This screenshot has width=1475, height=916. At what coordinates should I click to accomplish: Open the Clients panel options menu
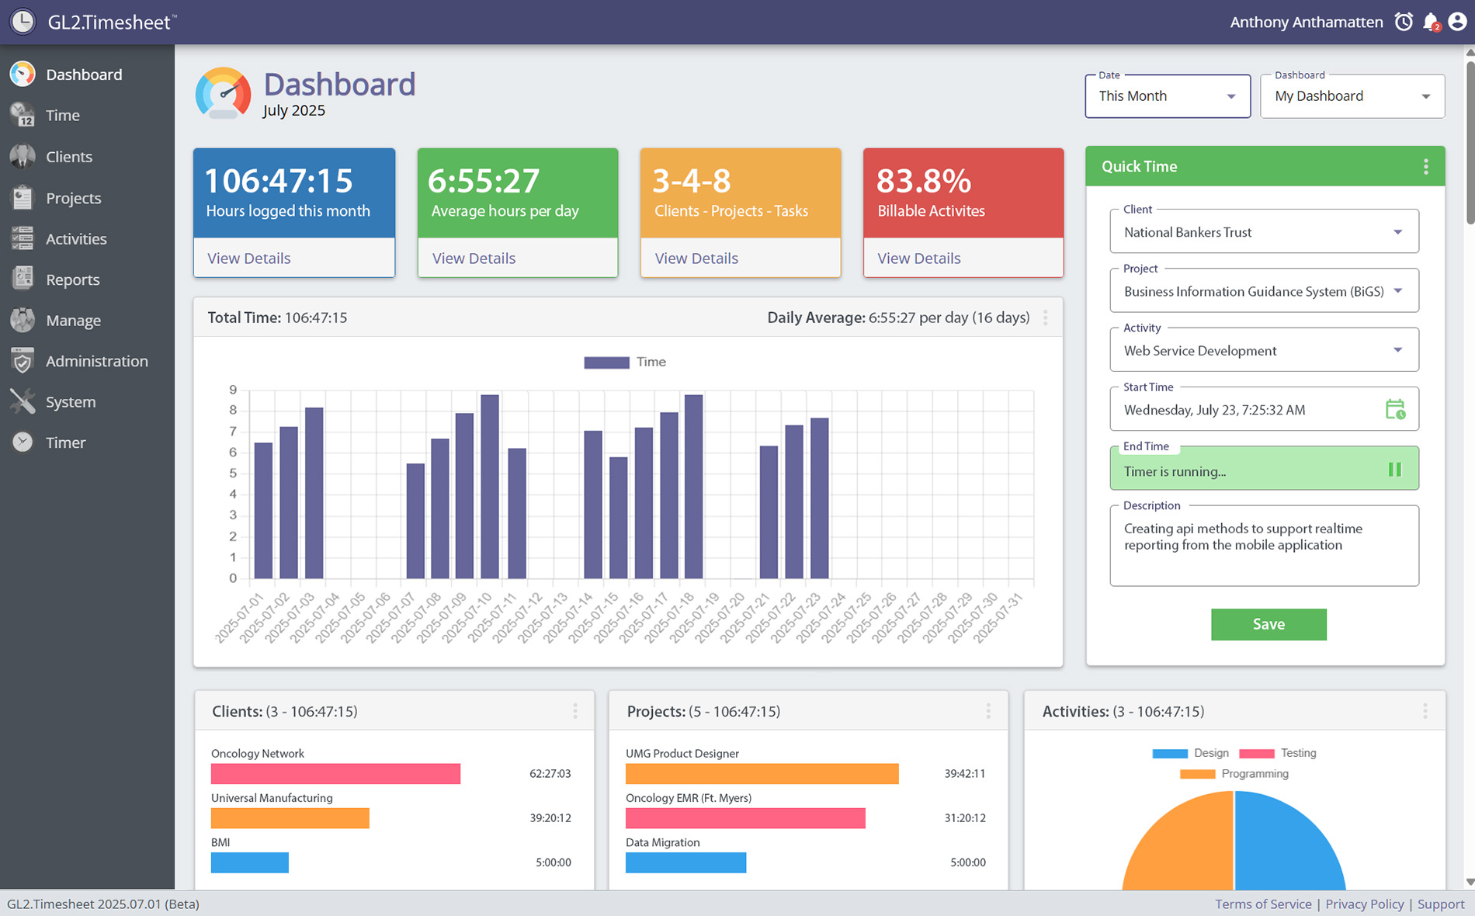(x=575, y=711)
